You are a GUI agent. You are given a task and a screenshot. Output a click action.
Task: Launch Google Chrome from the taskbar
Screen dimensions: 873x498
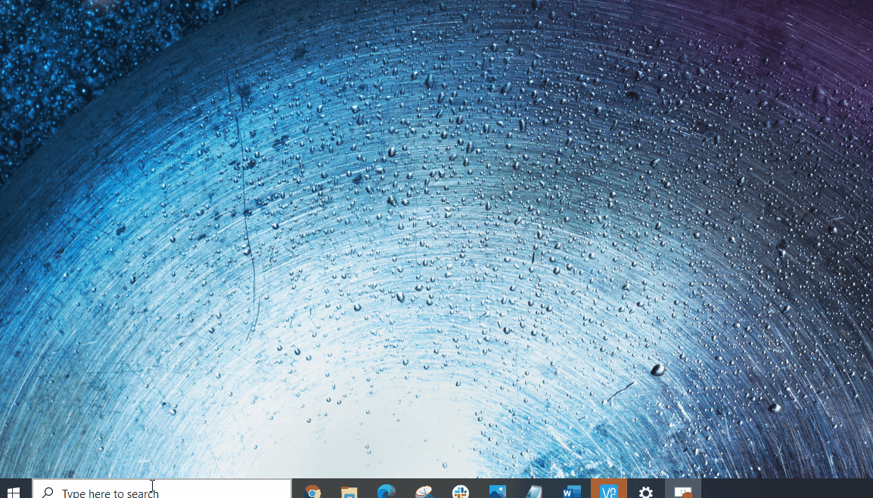tap(312, 490)
